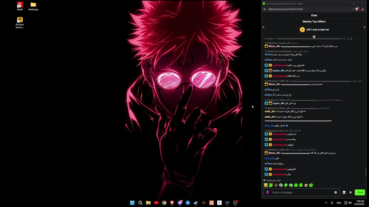This screenshot has height=207, width=369.
Task: Open volume control in system tray
Action: (350, 203)
